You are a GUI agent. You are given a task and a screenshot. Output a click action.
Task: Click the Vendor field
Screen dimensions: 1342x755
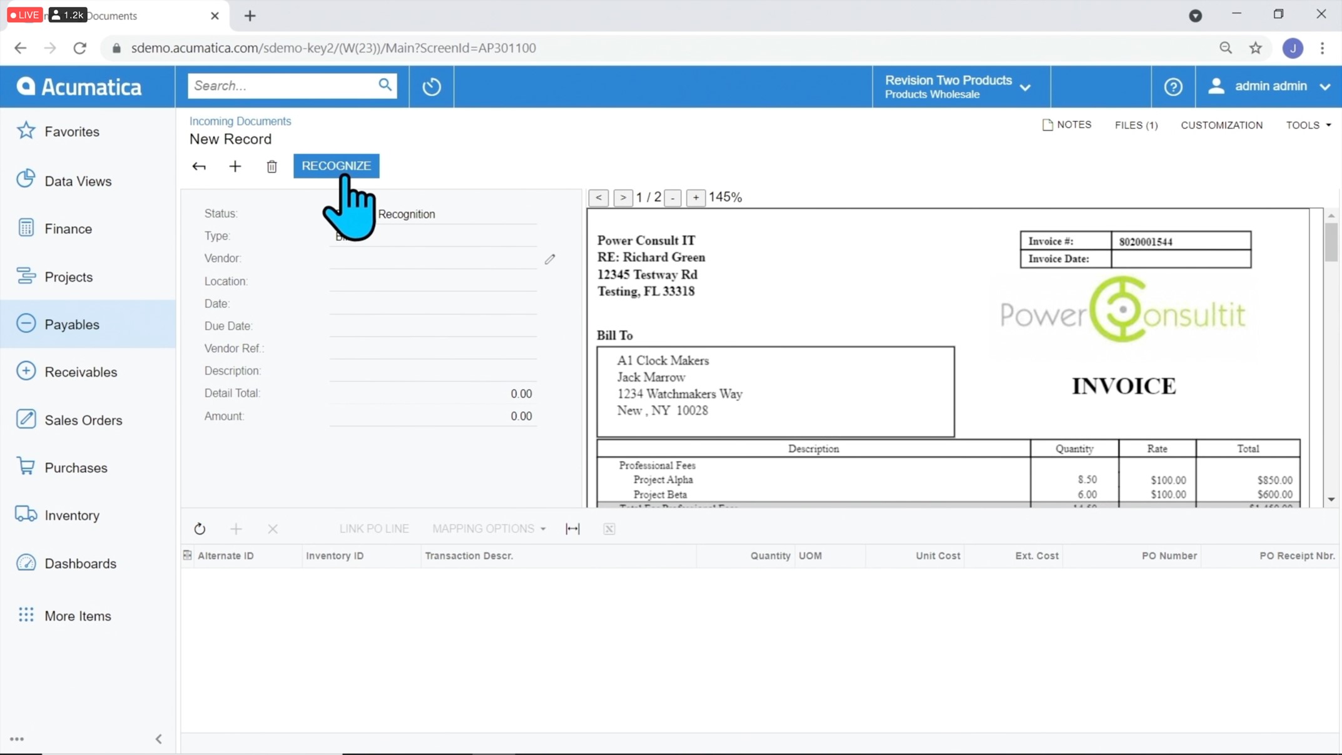pos(433,258)
